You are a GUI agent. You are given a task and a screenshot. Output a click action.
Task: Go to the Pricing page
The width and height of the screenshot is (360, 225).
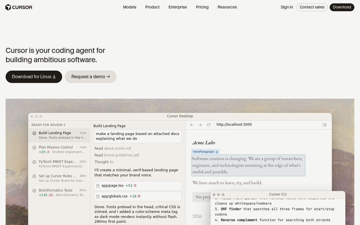pos(202,7)
